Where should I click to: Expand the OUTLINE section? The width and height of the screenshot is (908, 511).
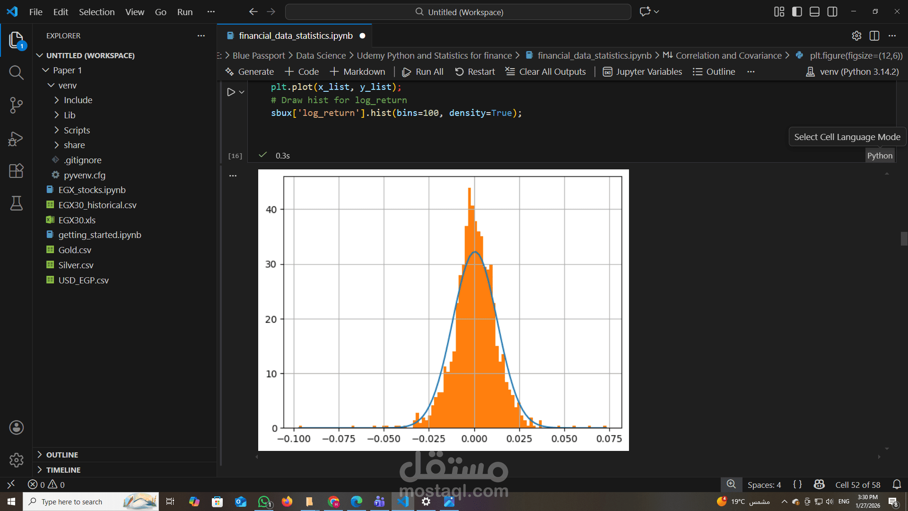pos(62,455)
